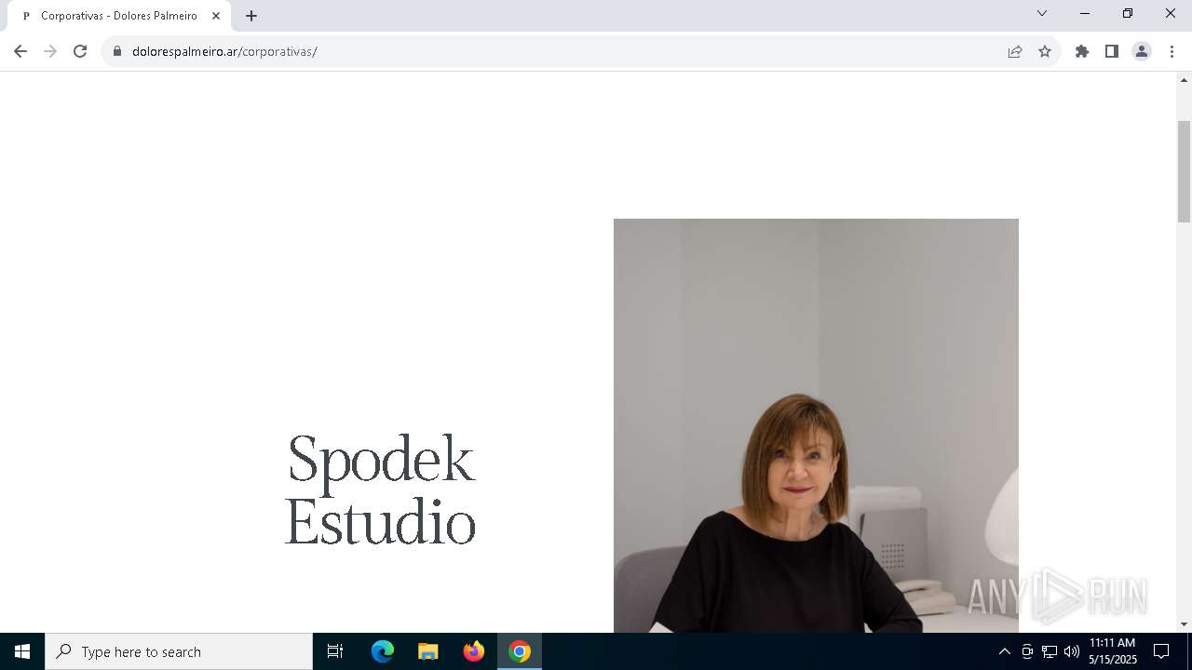The width and height of the screenshot is (1192, 670).
Task: Click the woman's portrait photo
Action: (816, 425)
